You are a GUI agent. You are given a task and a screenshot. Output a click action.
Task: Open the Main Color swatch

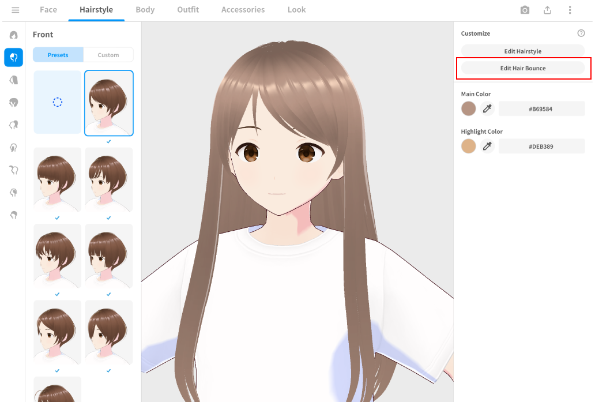[469, 108]
